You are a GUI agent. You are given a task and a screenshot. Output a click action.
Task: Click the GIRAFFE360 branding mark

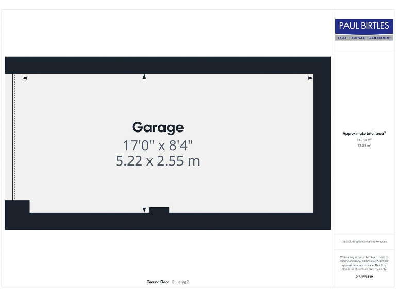[364, 277]
